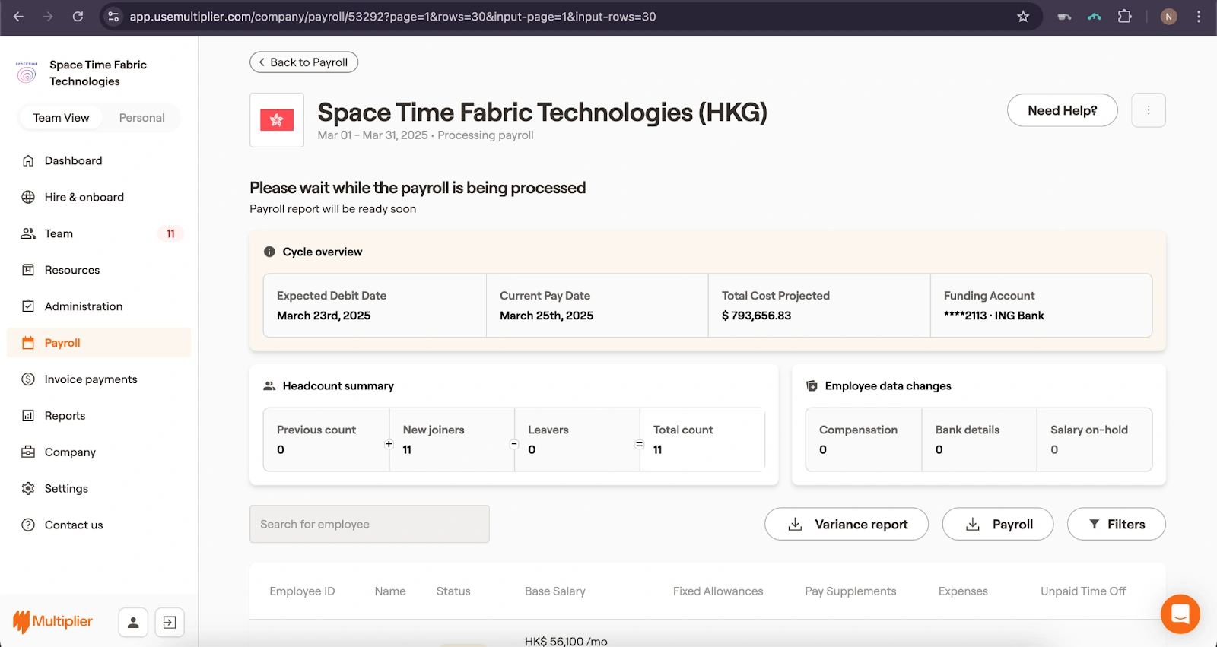
Task: Open the profile person icon at sidebar bottom
Action: (x=133, y=623)
